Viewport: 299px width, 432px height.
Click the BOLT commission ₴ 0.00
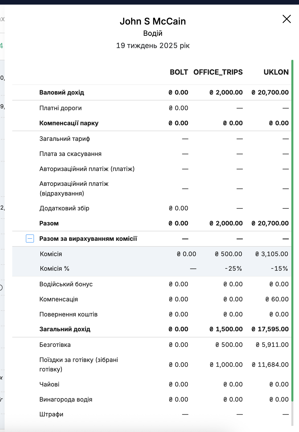187,254
